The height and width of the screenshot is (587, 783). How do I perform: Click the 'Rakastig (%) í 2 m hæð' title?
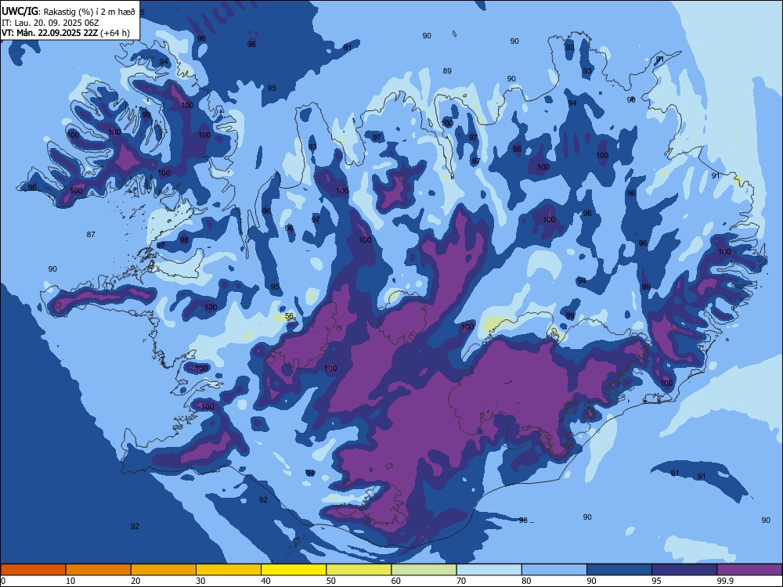tap(89, 12)
